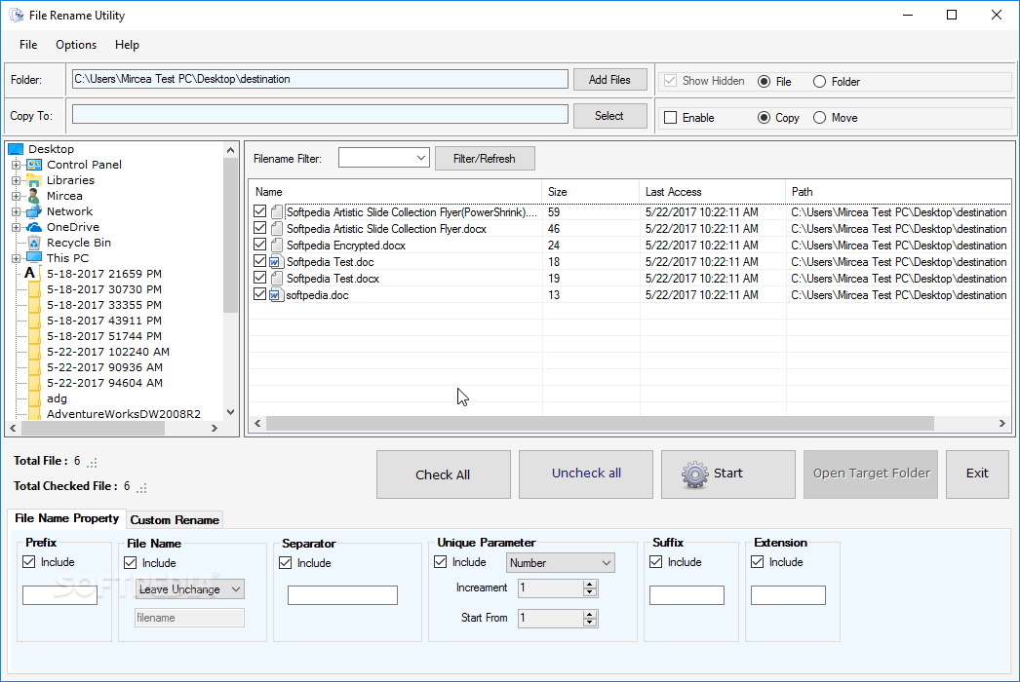The image size is (1020, 682).
Task: Click the Select button for Copy To
Action: tap(609, 116)
